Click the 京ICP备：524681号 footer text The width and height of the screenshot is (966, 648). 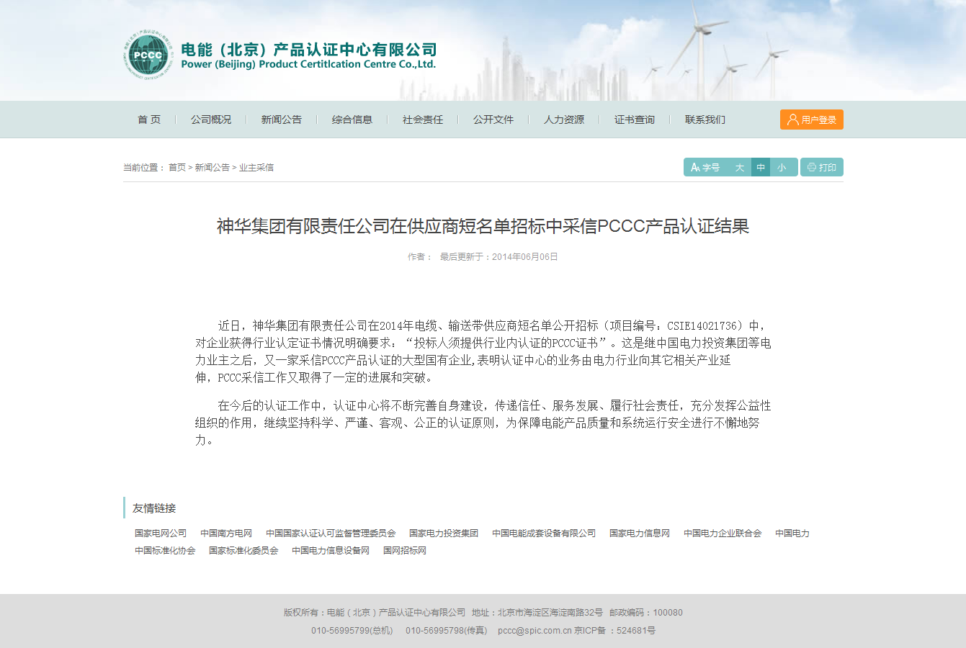tap(614, 631)
